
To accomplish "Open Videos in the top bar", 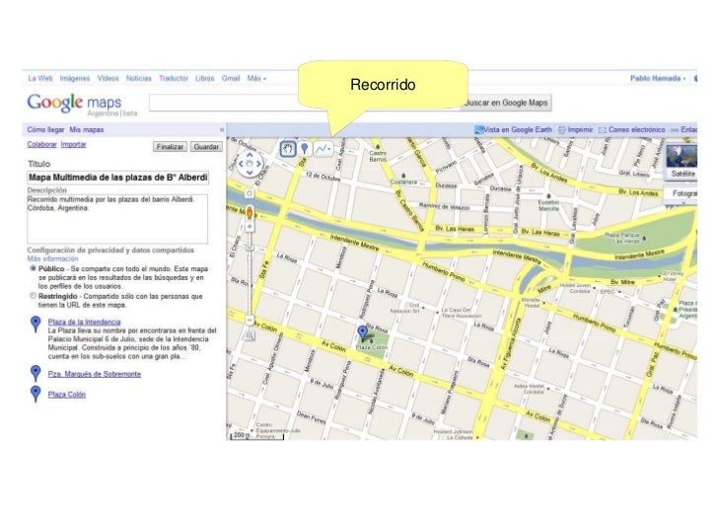I will pyautogui.click(x=108, y=78).
